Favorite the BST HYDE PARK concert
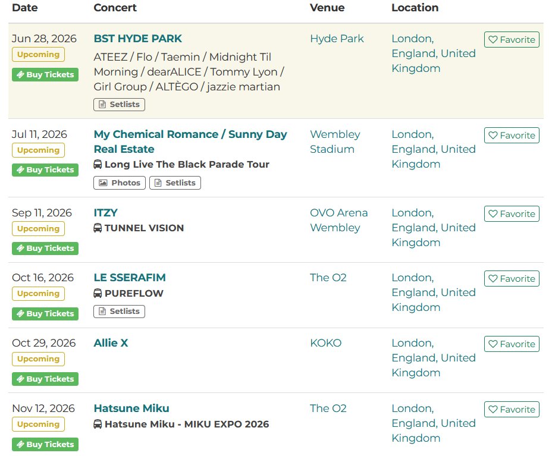 (512, 40)
